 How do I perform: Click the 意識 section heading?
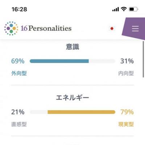(72, 47)
